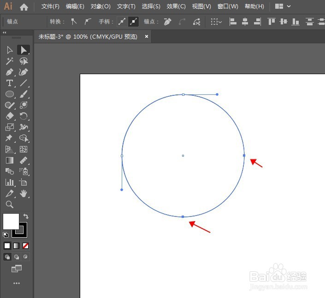Open the 选择(S) menu

151,6
